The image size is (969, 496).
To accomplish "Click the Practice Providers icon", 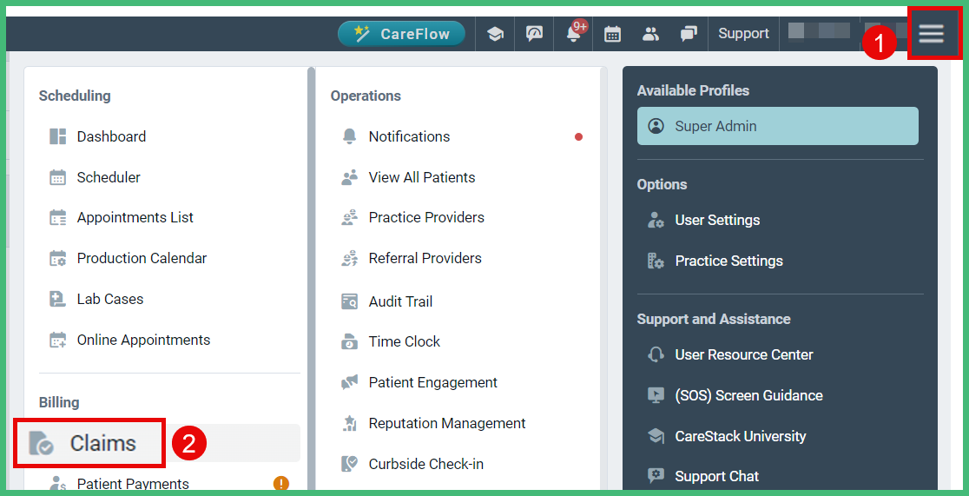I will click(x=349, y=218).
